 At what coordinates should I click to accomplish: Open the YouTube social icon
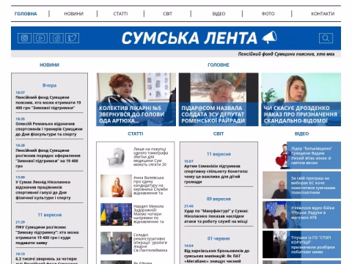tap(40, 38)
